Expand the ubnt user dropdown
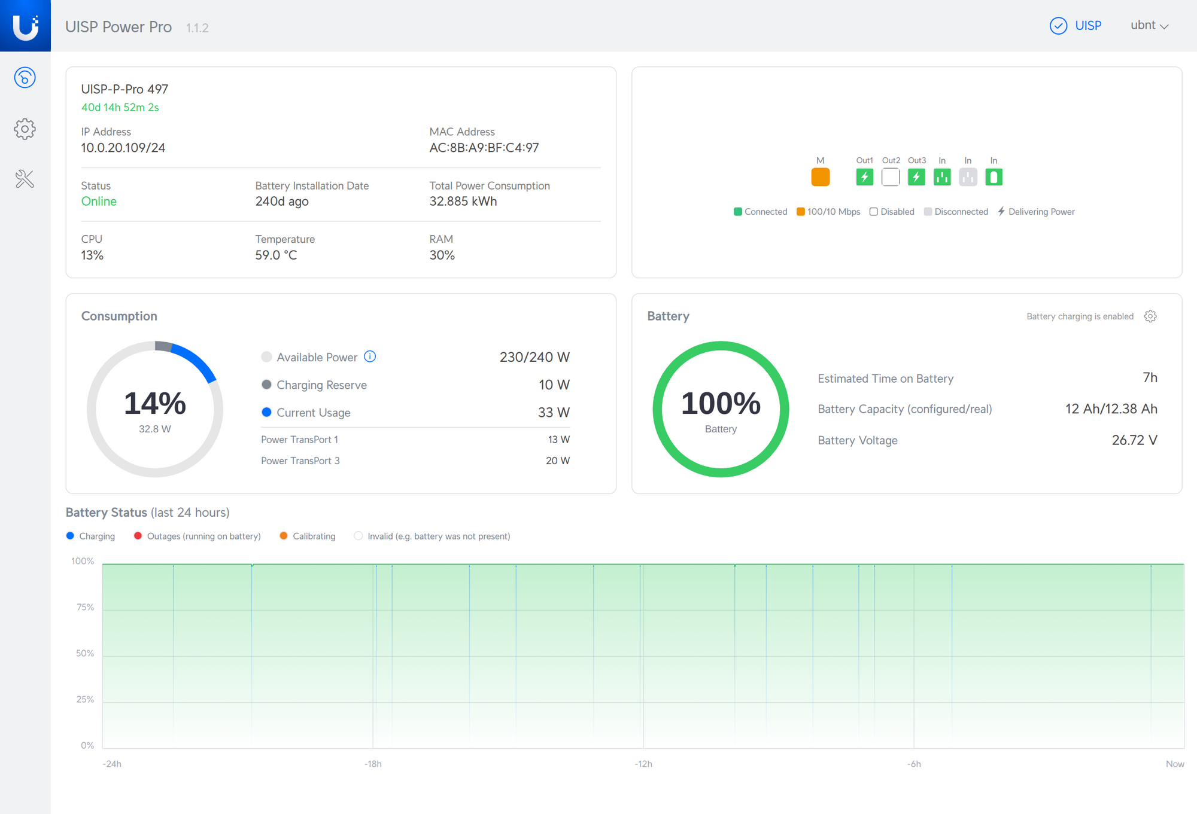Screen dimensions: 1197x814 1149,26
